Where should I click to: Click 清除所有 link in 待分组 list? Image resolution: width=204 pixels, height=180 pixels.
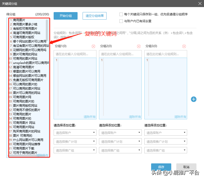click(42, 155)
